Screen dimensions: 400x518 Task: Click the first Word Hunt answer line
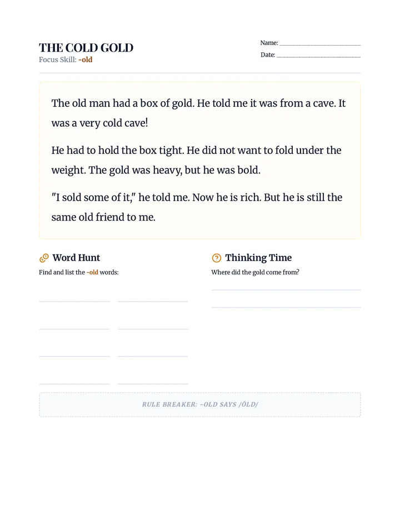click(74, 301)
